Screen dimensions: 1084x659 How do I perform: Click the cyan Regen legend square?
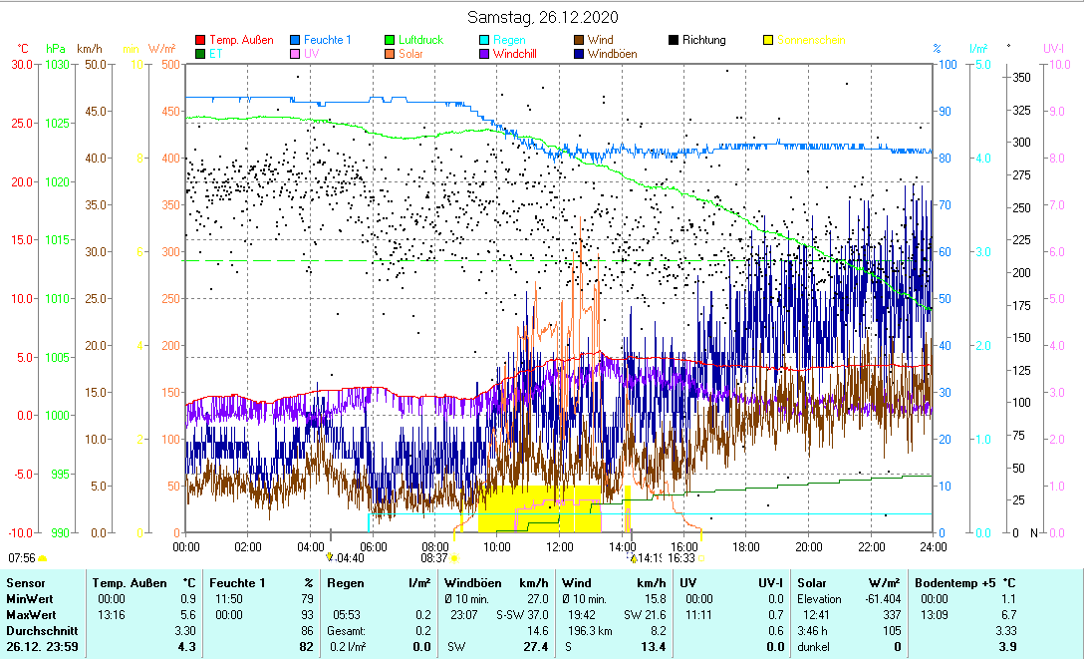coord(484,40)
